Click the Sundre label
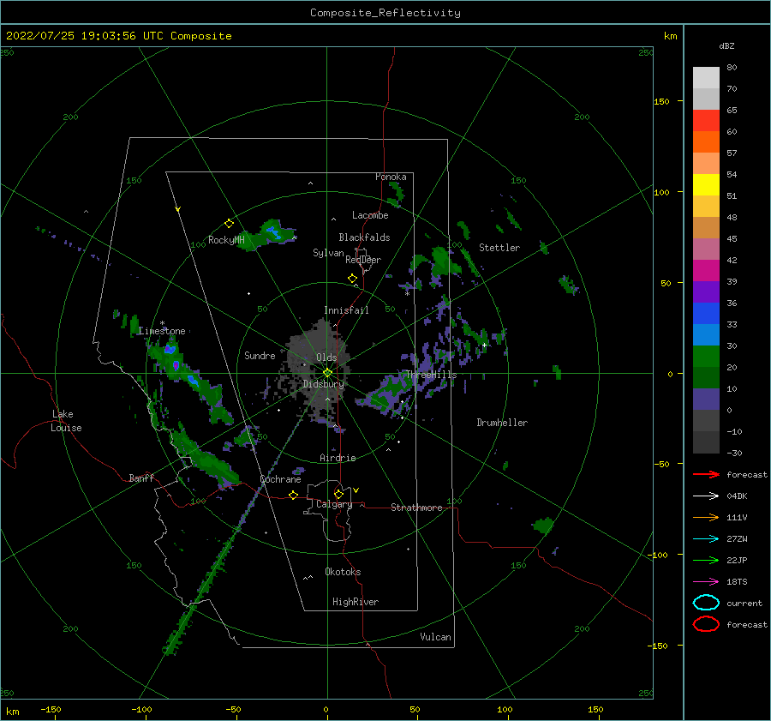The image size is (771, 721). tap(260, 355)
